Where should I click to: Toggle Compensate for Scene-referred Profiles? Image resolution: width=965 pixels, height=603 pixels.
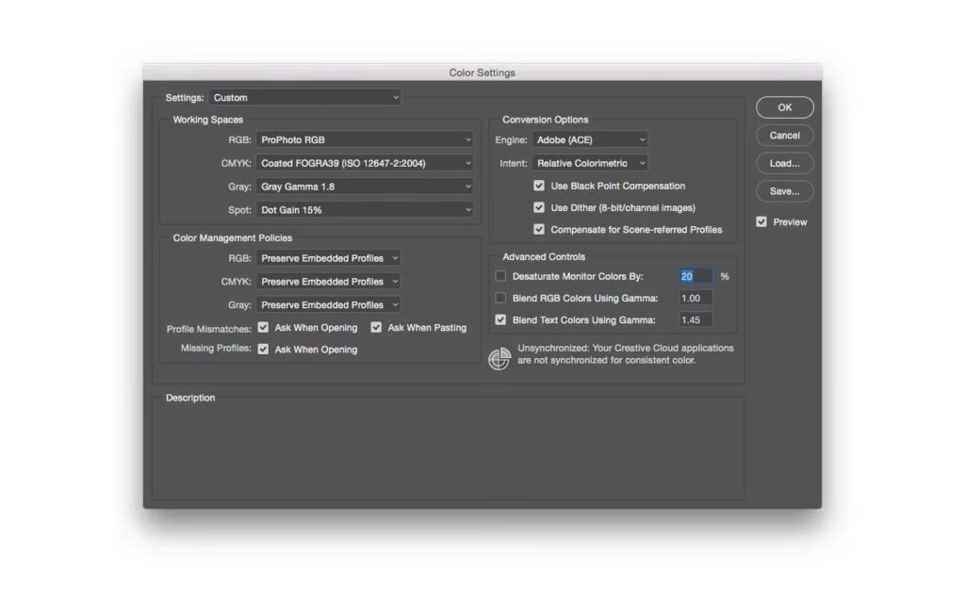(539, 230)
